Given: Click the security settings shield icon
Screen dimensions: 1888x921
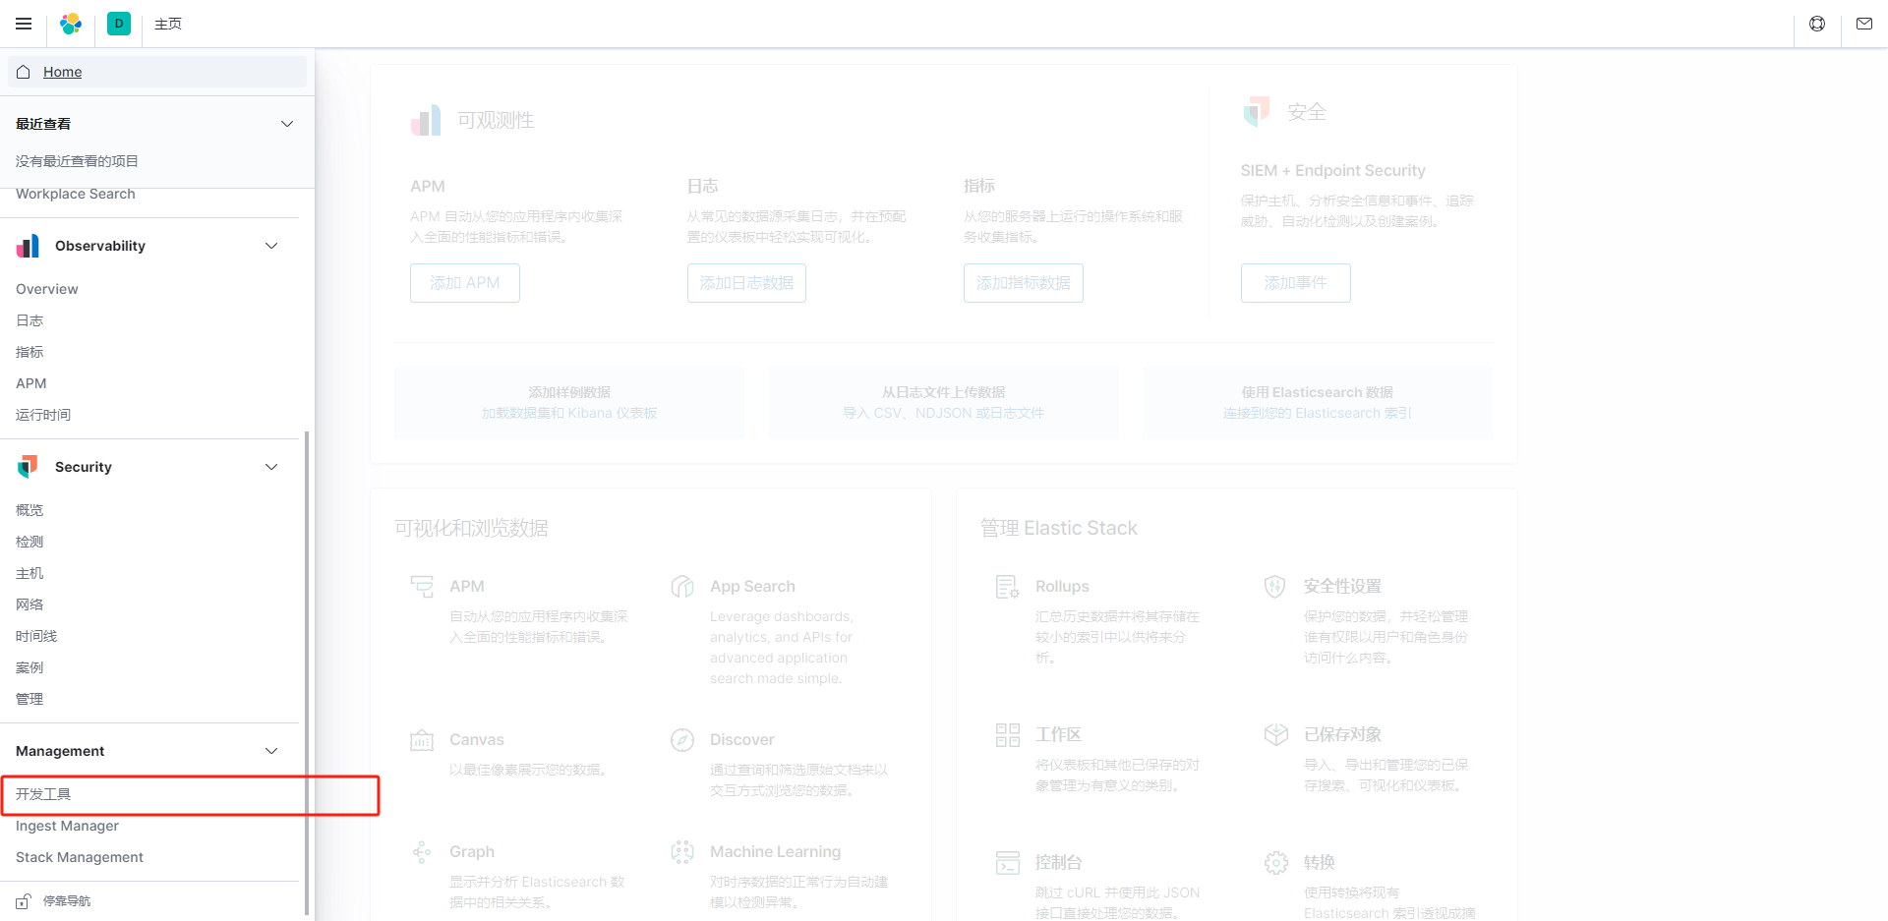Looking at the screenshot, I should (x=1275, y=587).
